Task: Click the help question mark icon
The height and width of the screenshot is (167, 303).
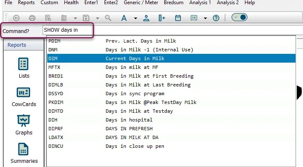Action: pos(216,18)
